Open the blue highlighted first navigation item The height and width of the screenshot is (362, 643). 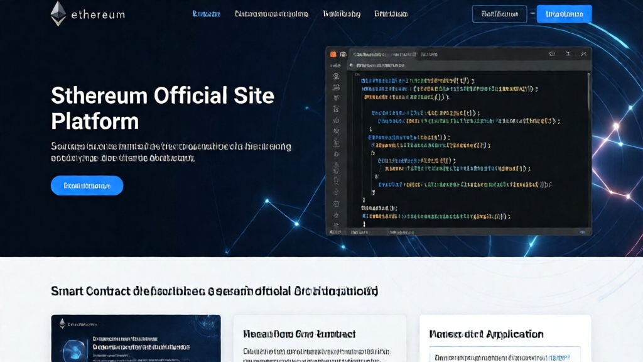point(206,14)
